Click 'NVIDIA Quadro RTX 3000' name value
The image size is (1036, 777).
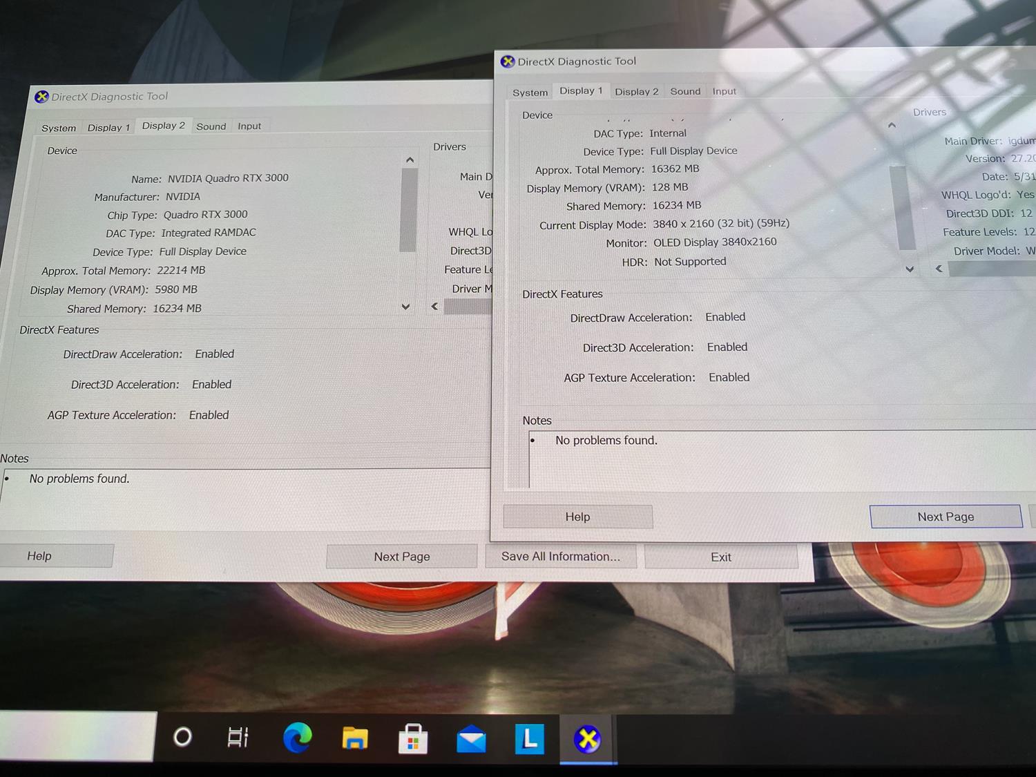coord(228,178)
